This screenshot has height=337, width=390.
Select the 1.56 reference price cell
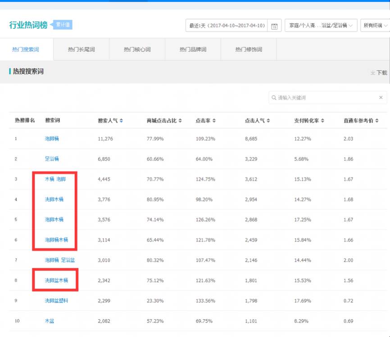coord(349,281)
